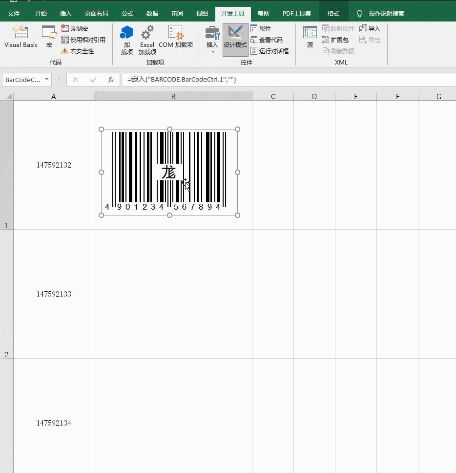This screenshot has height=473, width=456.
Task: Click 刷新数据 refresh data
Action: click(338, 51)
